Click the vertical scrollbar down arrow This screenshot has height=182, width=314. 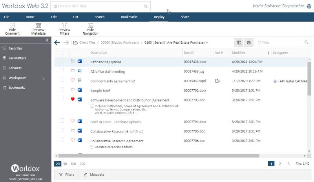point(309,151)
